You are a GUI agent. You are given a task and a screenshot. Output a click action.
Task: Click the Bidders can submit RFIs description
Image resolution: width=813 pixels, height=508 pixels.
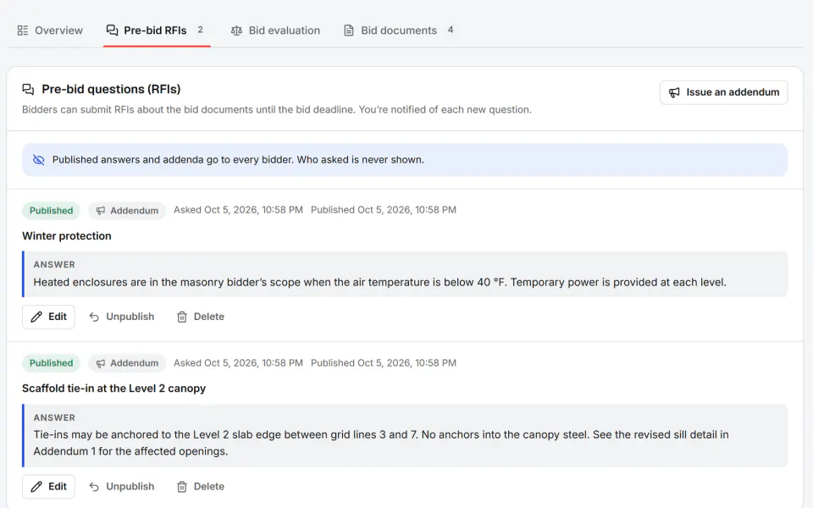(277, 110)
